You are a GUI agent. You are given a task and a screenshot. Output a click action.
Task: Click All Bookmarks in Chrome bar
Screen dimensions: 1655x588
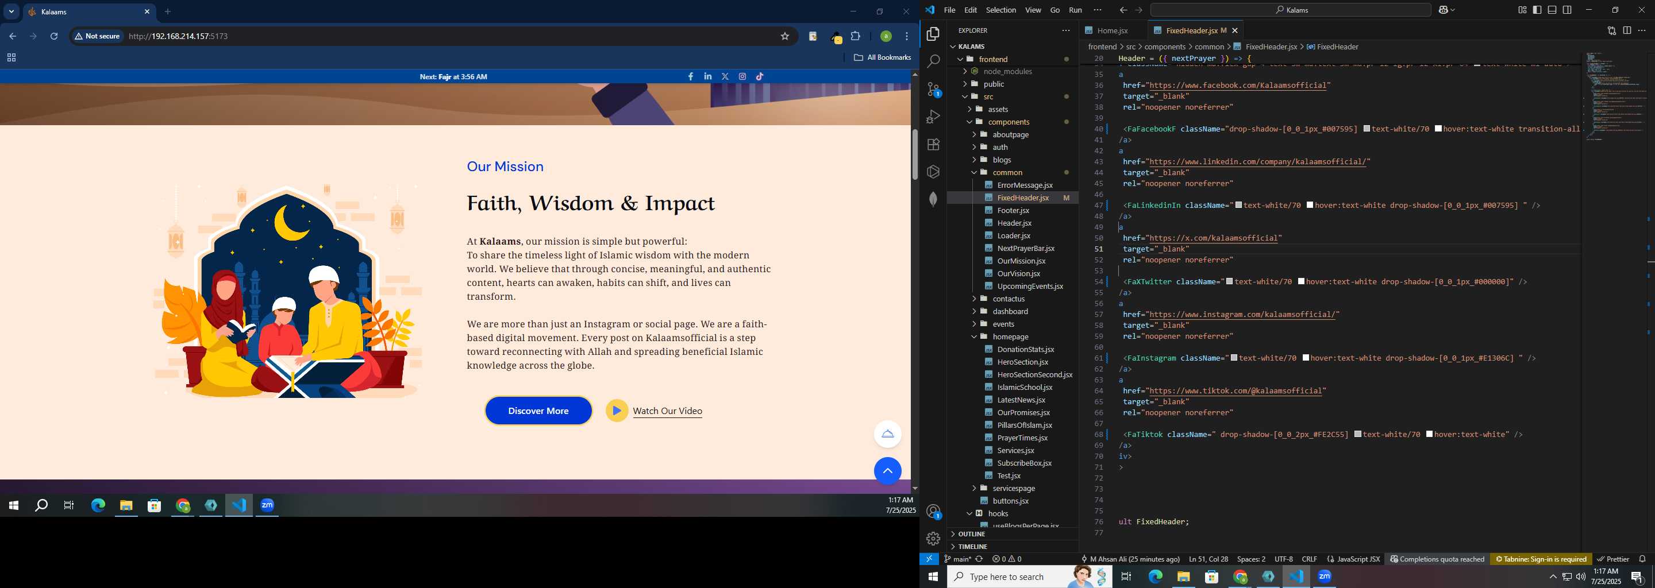882,58
